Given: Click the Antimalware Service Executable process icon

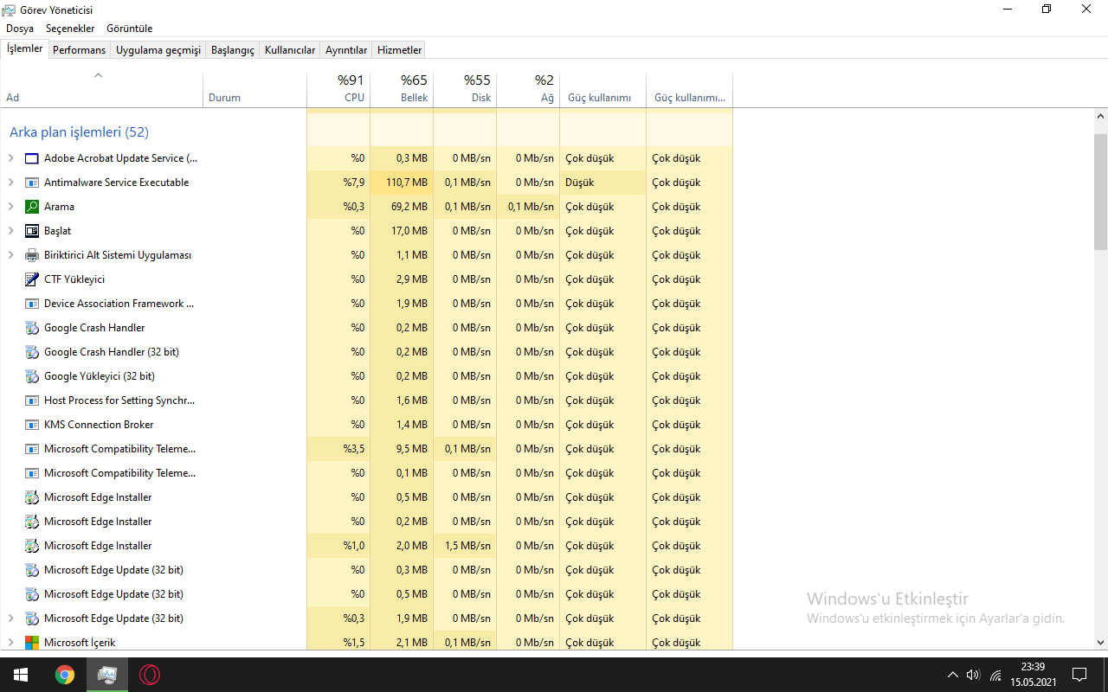Looking at the screenshot, I should [32, 183].
